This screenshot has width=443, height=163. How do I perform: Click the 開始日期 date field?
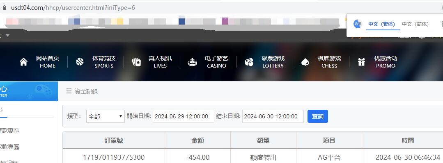click(x=184, y=116)
